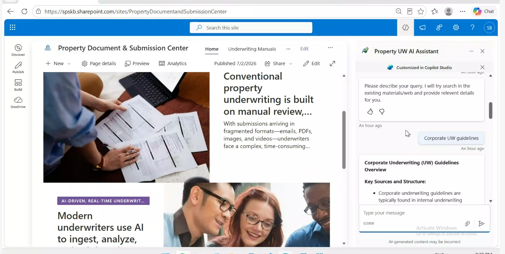Open the browser profile avatar
The width and height of the screenshot is (505, 254).
(449, 12)
